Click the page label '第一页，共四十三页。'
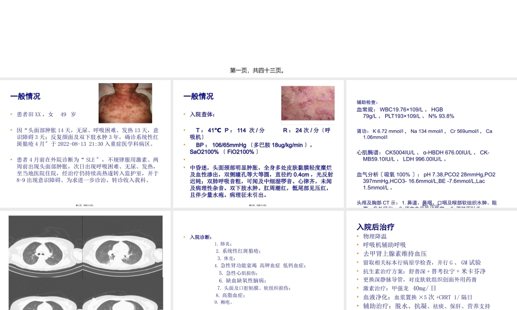This screenshot has height=310, width=517. tap(257, 70)
